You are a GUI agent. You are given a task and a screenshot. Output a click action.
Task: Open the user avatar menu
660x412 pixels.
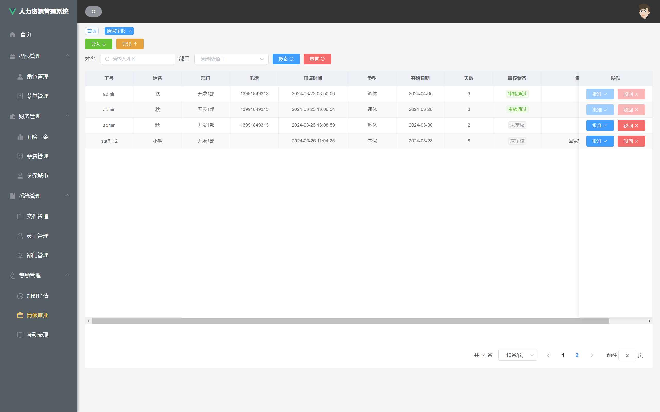[x=644, y=11]
